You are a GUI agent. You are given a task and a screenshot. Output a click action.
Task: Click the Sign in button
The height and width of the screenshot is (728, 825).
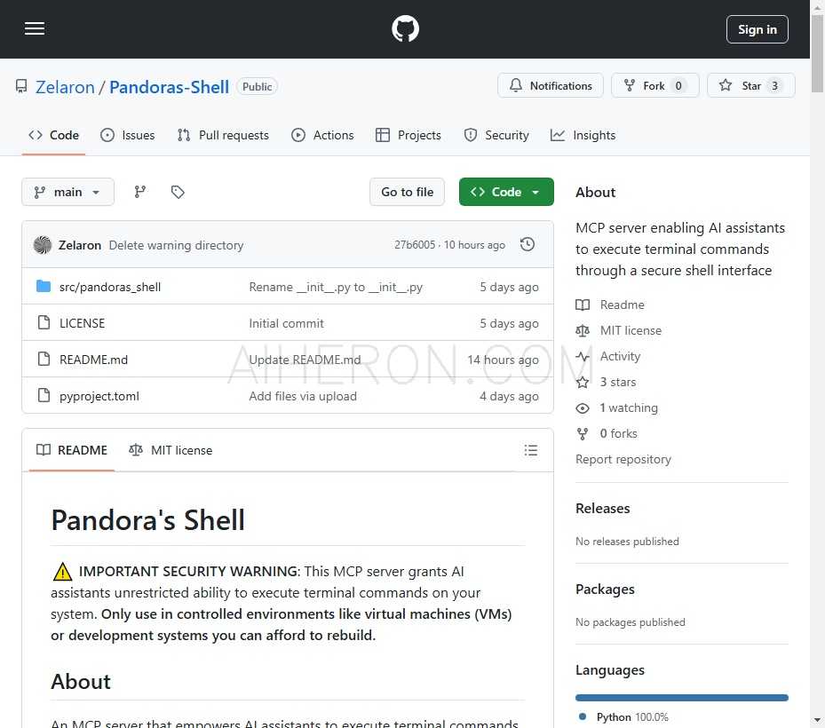click(758, 29)
